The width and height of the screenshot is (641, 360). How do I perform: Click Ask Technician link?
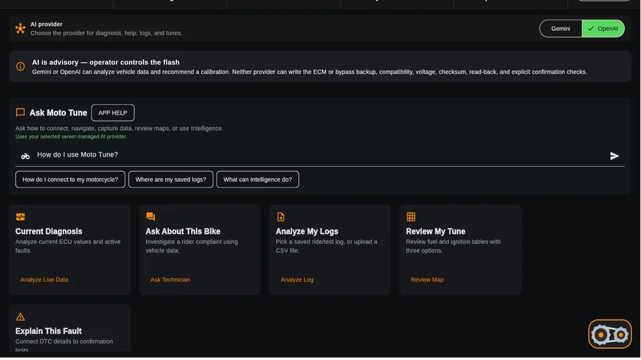[x=170, y=279]
